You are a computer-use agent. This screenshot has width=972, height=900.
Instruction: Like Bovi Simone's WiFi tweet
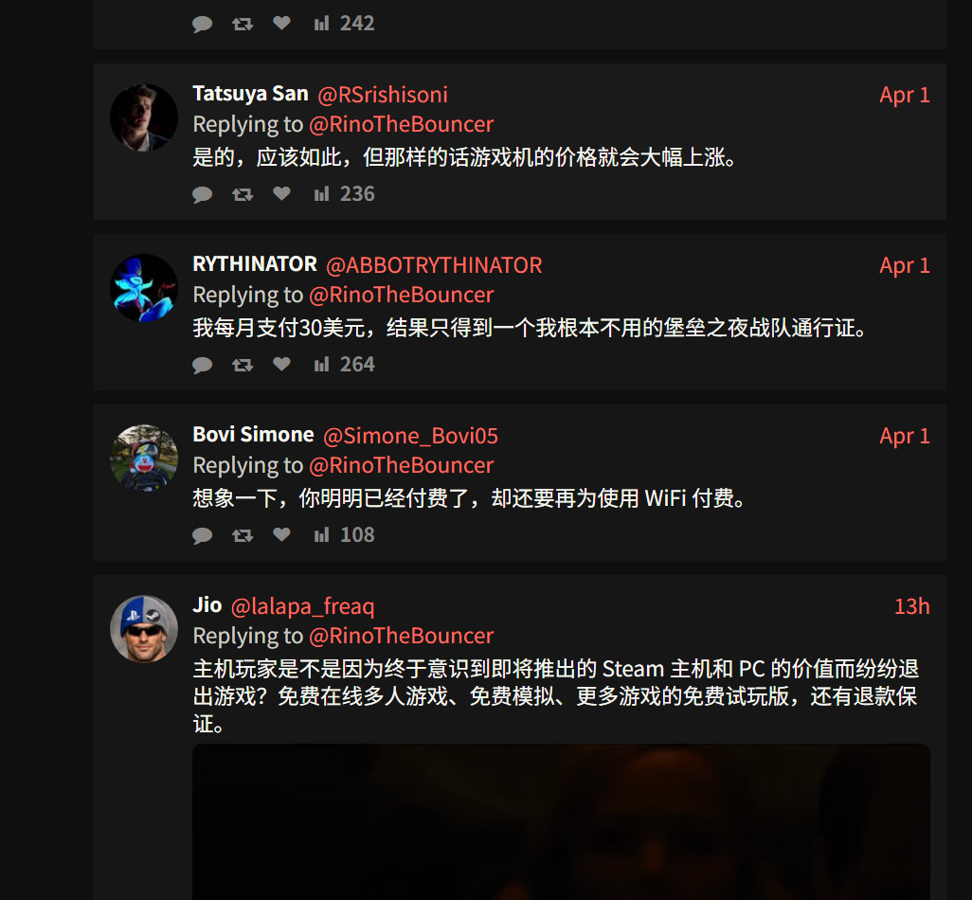click(281, 535)
